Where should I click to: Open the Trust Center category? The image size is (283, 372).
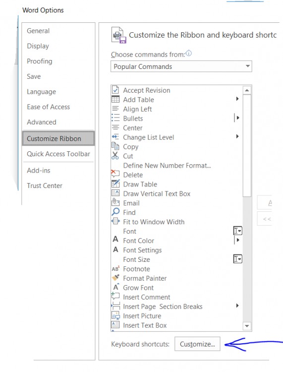click(45, 186)
